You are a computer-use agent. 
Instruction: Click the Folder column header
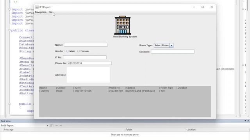129,129
